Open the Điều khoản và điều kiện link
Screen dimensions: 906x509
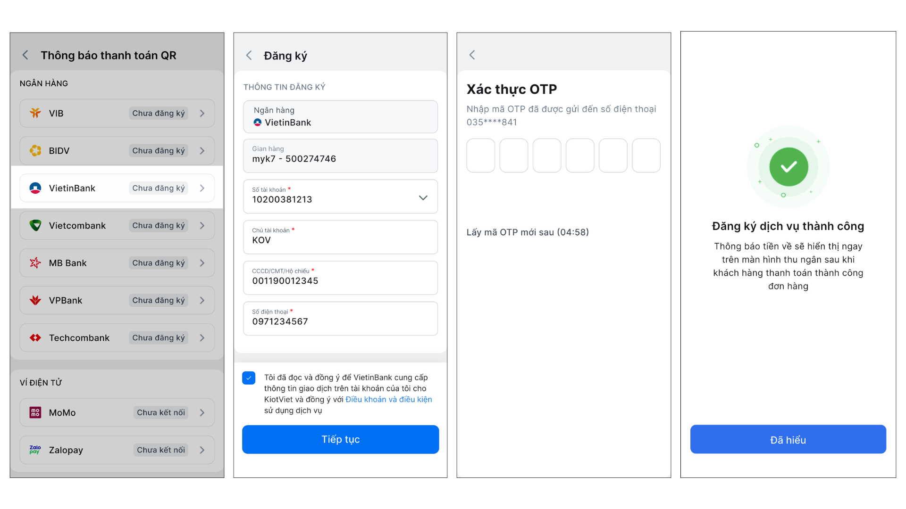388,400
